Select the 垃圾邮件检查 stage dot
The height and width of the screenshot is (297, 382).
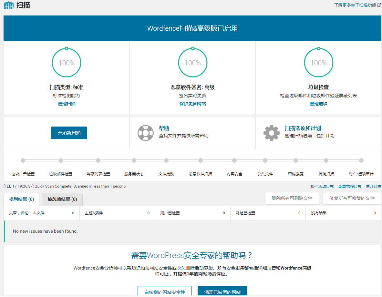(61, 160)
